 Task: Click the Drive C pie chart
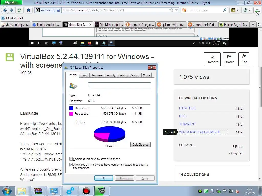tap(110, 134)
